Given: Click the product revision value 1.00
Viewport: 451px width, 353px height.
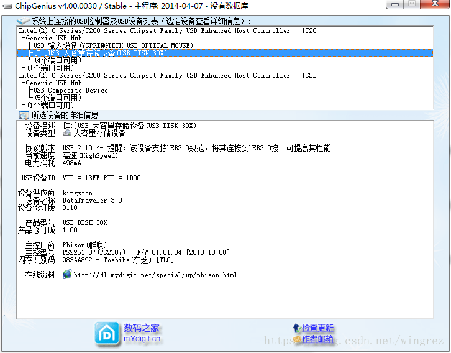Looking at the screenshot, I should tap(70, 230).
